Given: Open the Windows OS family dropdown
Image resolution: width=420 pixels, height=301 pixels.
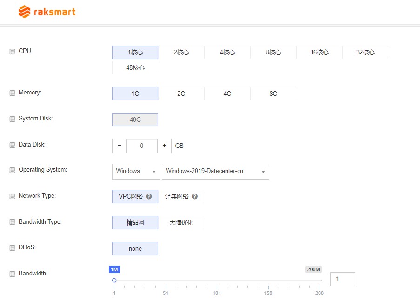Looking at the screenshot, I should click(x=136, y=171).
